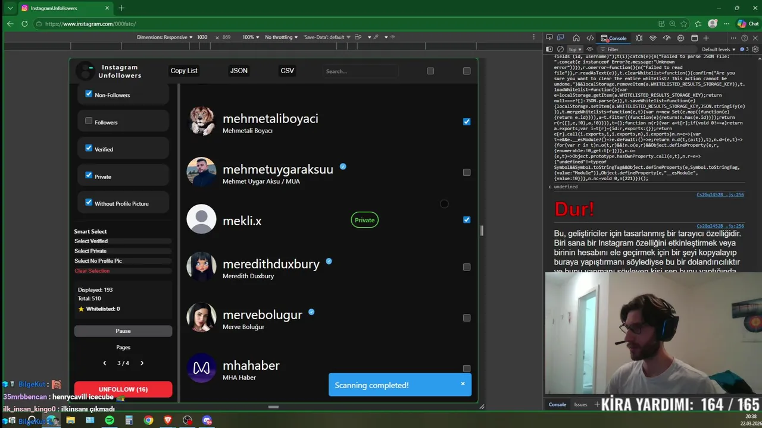762x428 pixels.
Task: Open Spotify from the taskbar
Action: click(110, 420)
